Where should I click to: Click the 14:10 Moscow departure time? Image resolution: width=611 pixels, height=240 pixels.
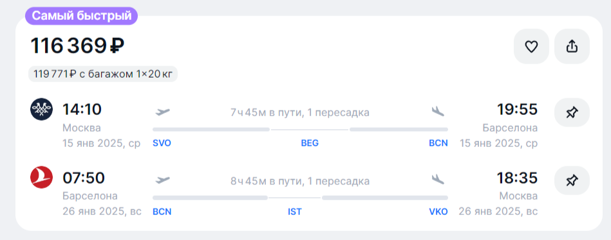coord(82,110)
